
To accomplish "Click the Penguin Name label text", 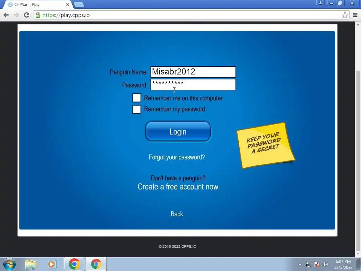I will click(128, 72).
